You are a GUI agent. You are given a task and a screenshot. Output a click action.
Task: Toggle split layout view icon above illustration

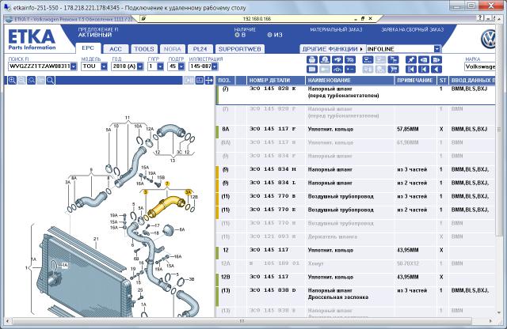pyautogui.click(x=200, y=81)
